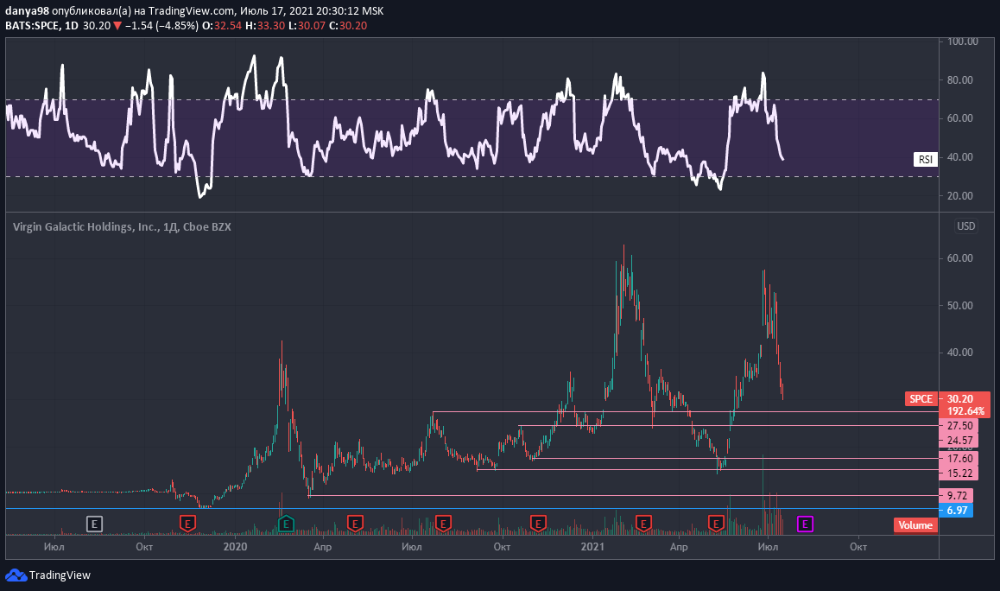
Task: Click the 192.64% change label
Action: point(965,411)
